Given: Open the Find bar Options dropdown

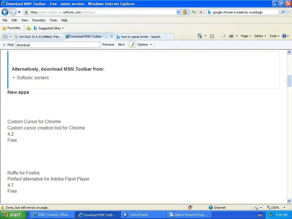Looking at the screenshot, I should pos(145,44).
